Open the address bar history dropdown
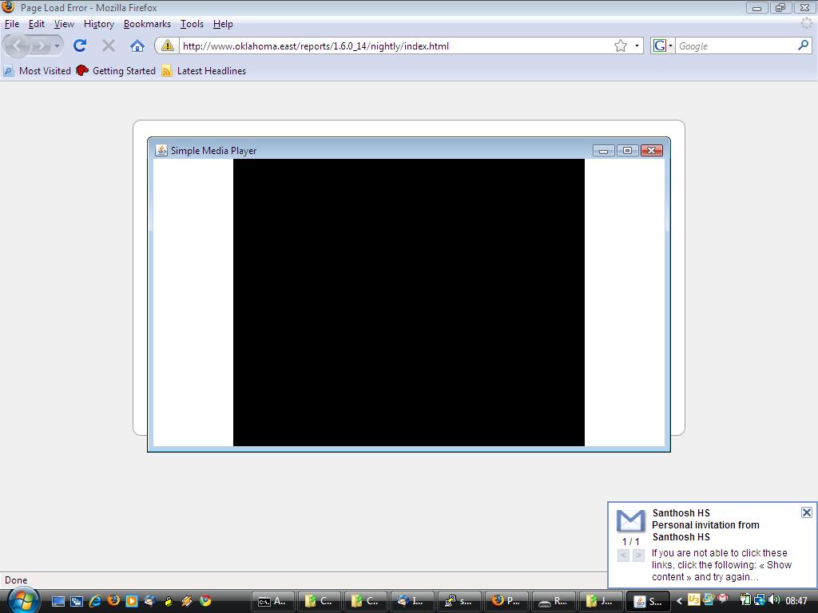 pyautogui.click(x=637, y=45)
